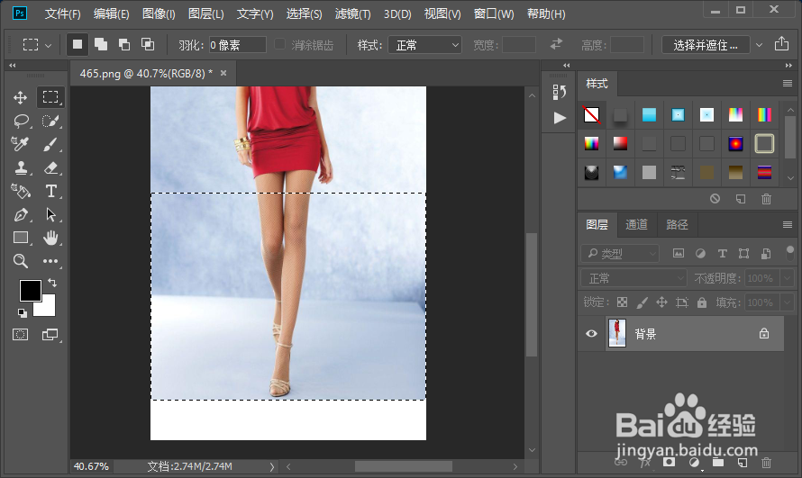Select the Hand tool
This screenshot has width=802, height=478.
(51, 238)
